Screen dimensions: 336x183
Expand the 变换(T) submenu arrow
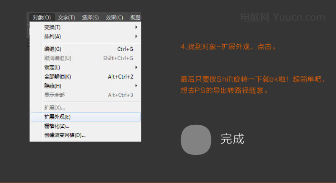click(x=136, y=27)
